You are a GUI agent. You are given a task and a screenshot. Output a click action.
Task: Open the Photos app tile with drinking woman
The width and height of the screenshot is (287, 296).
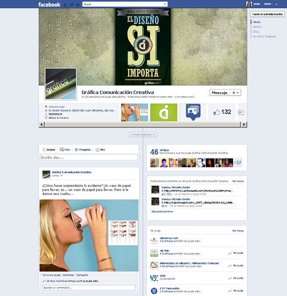click(134, 112)
